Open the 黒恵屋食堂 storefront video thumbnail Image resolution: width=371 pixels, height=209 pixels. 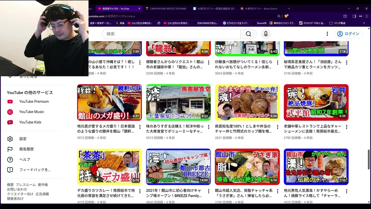178,102
